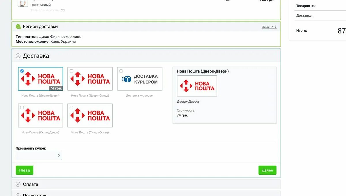Proceed with the Далее button
This screenshot has height=196, width=346.
267,170
